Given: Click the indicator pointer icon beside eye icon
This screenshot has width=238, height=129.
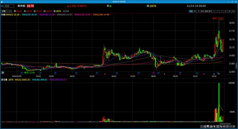Looking at the screenshot, I should (221, 126).
